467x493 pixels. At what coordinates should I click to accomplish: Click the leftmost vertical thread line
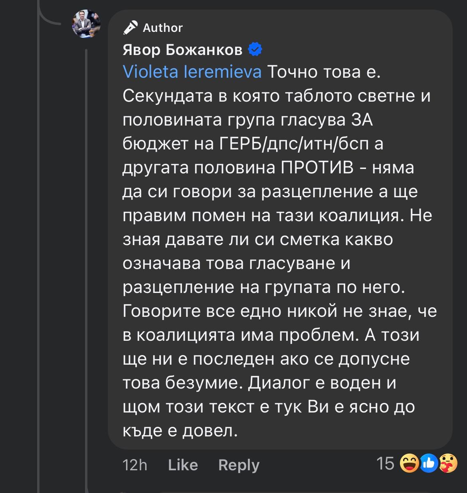tap(39, 239)
